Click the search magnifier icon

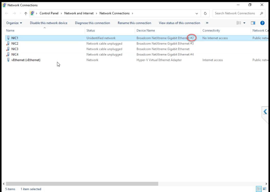261,13
